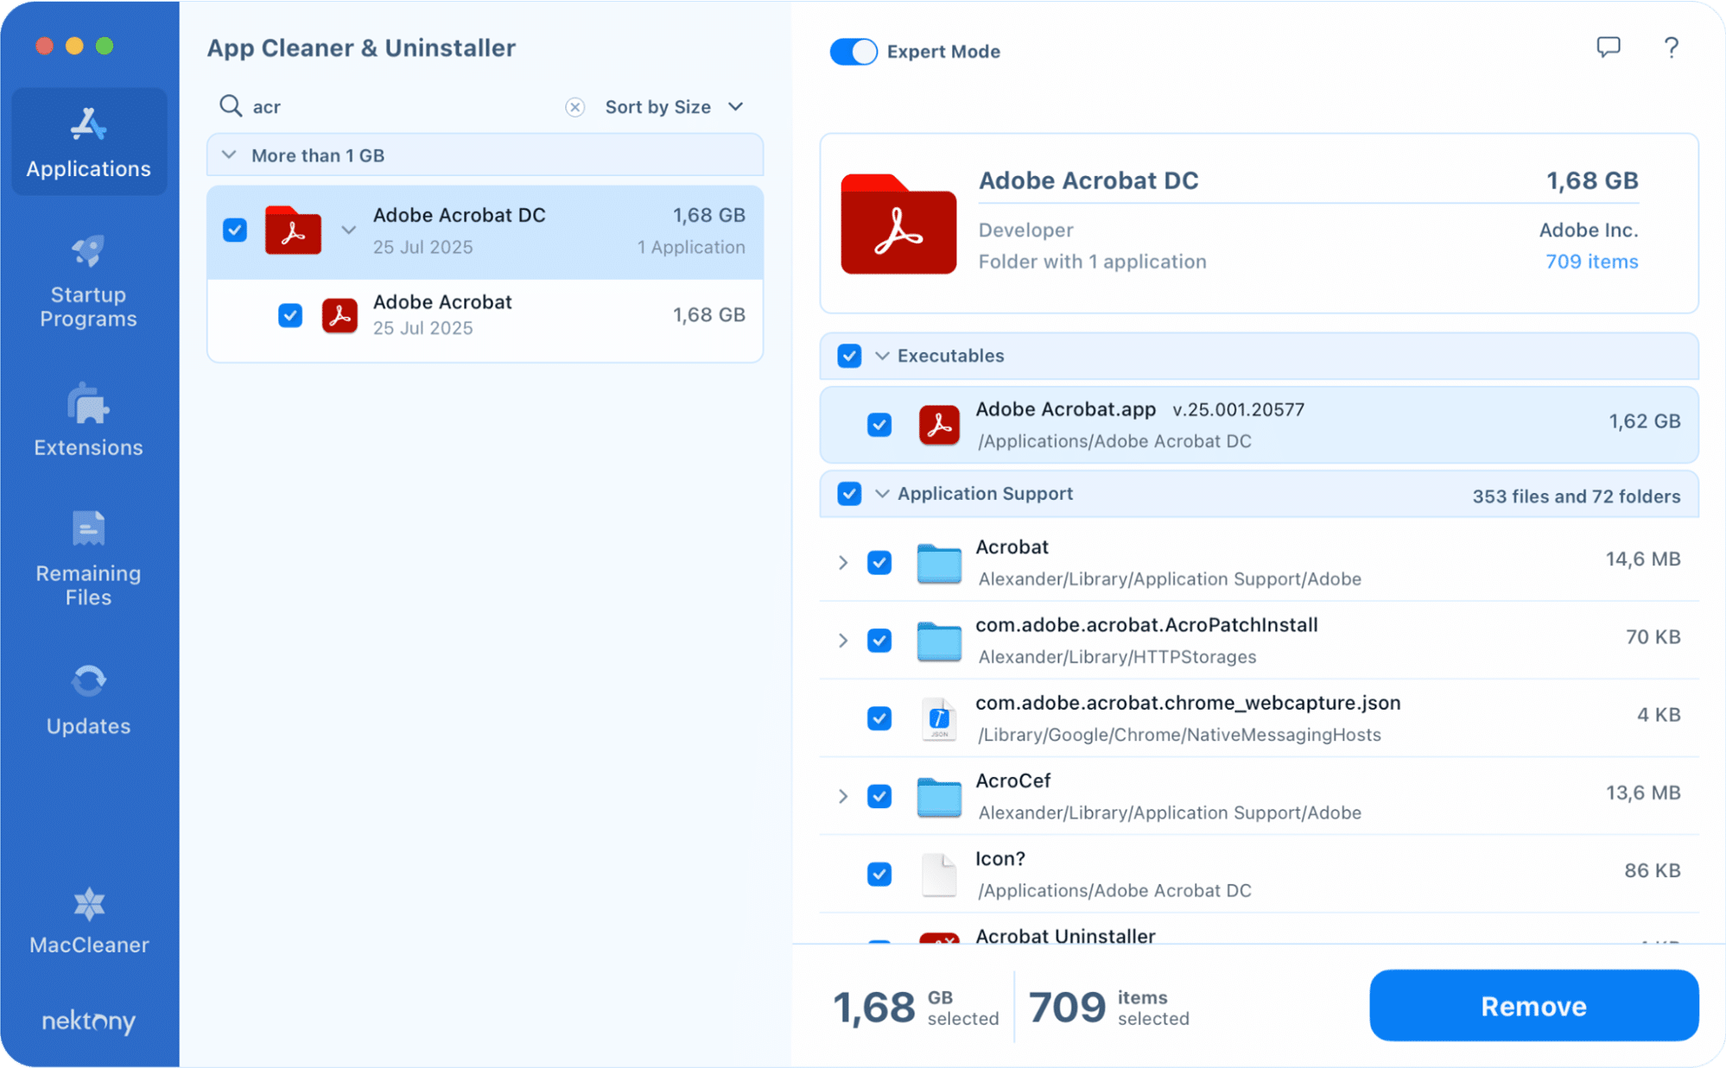Screen dimensions: 1726x1068
Task: Select the Application Support section header
Action: 985,493
